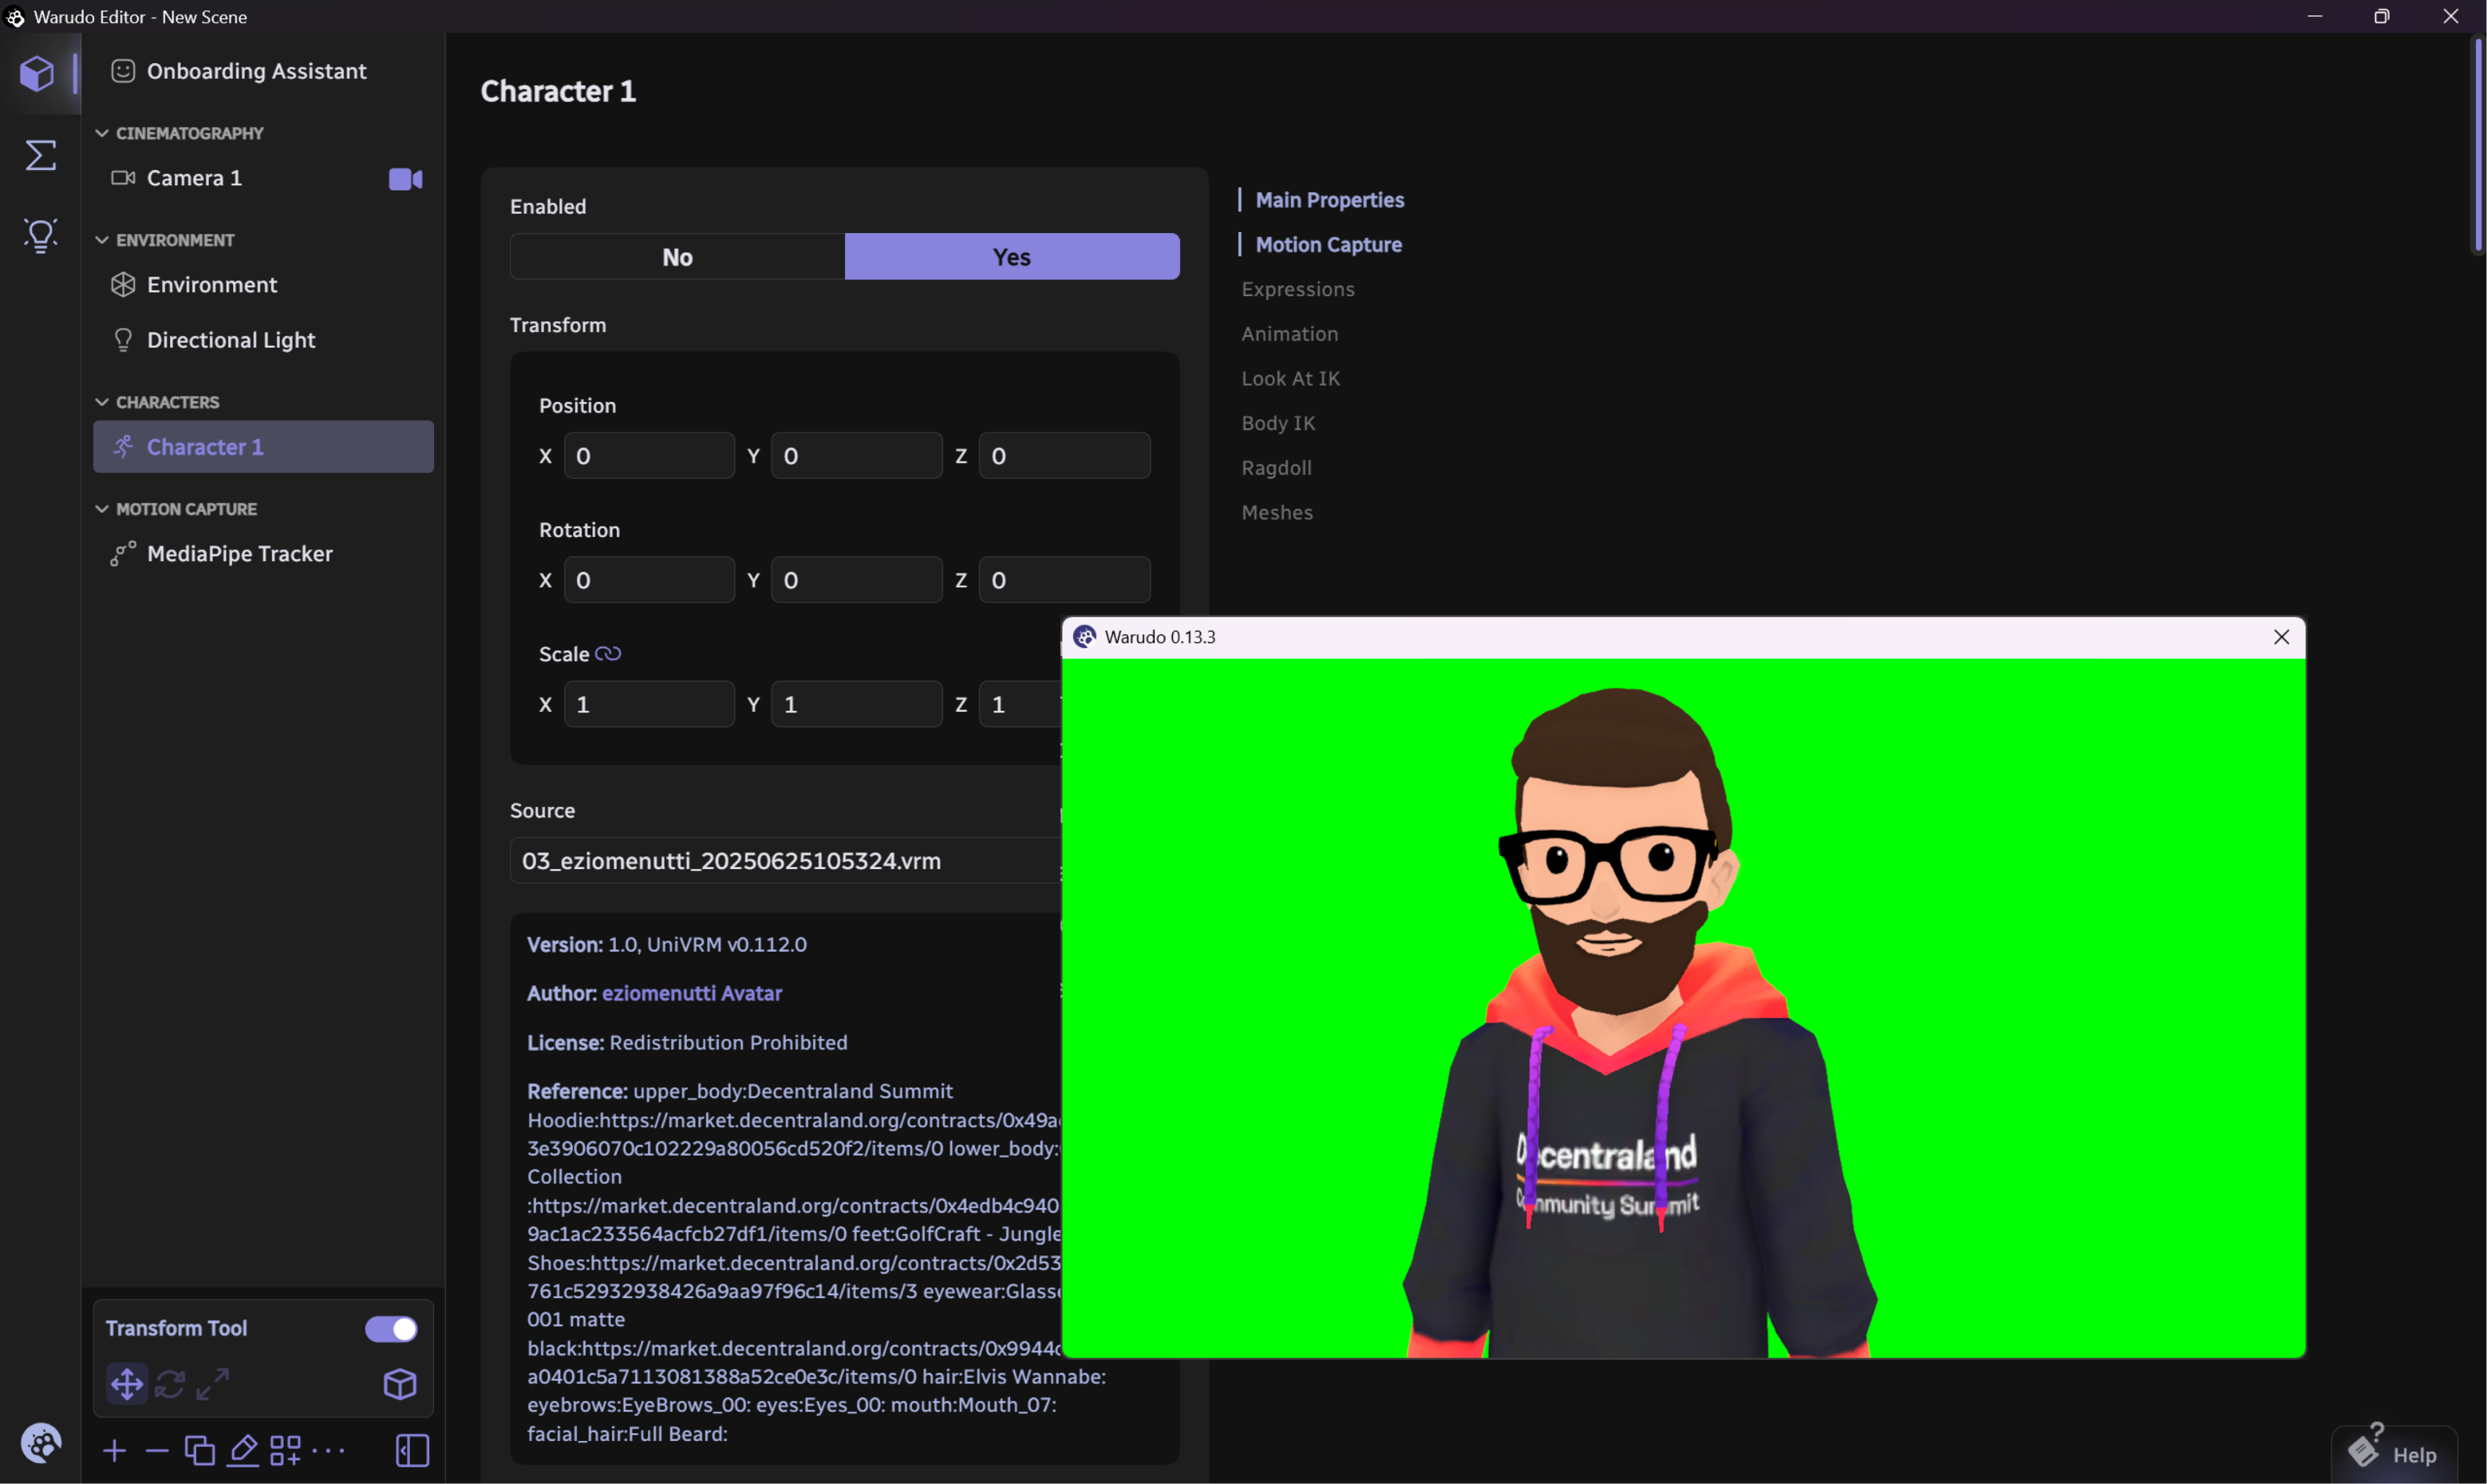2487x1484 pixels.
Task: Click the Position Y input field
Action: coord(856,456)
